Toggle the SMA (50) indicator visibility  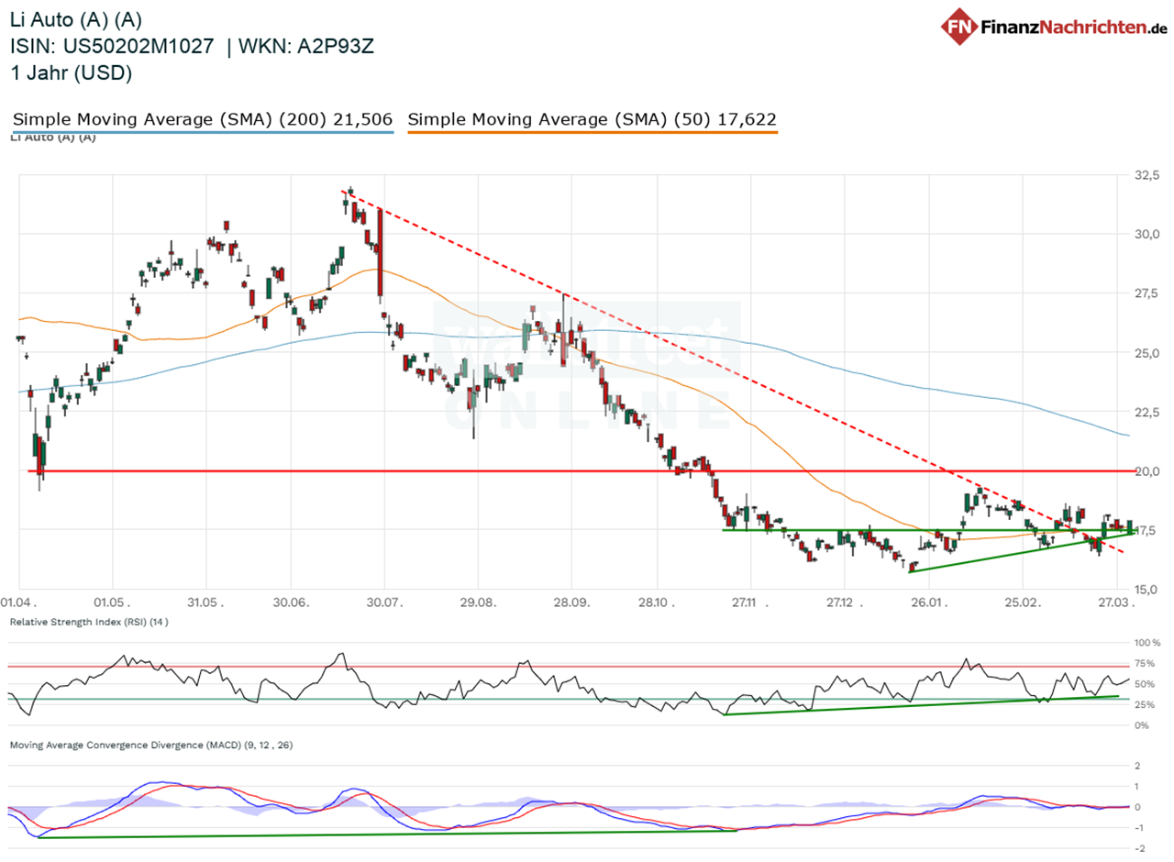click(x=592, y=118)
